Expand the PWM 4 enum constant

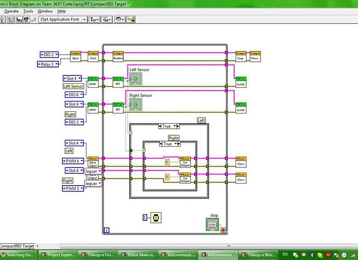point(73,161)
